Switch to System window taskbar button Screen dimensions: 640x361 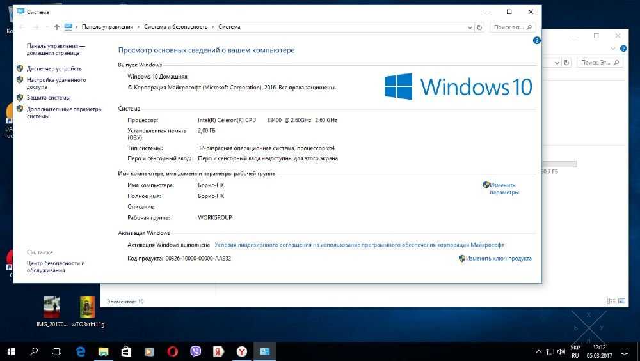[264, 351]
